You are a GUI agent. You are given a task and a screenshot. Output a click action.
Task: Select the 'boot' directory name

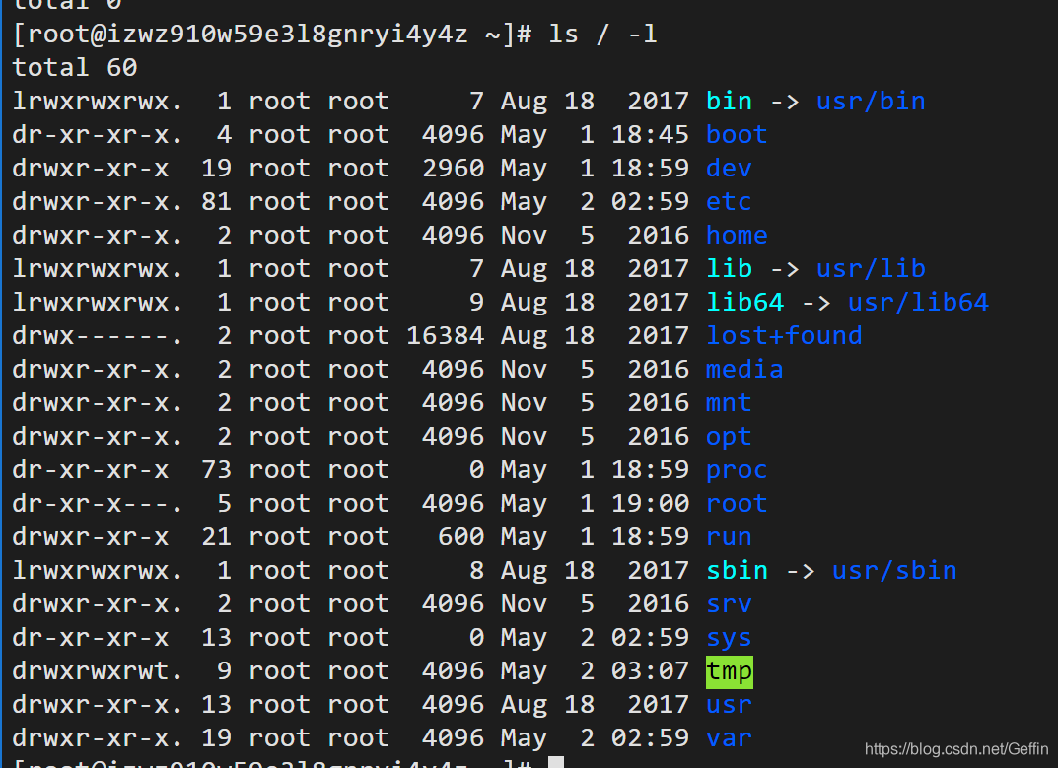[x=737, y=134]
